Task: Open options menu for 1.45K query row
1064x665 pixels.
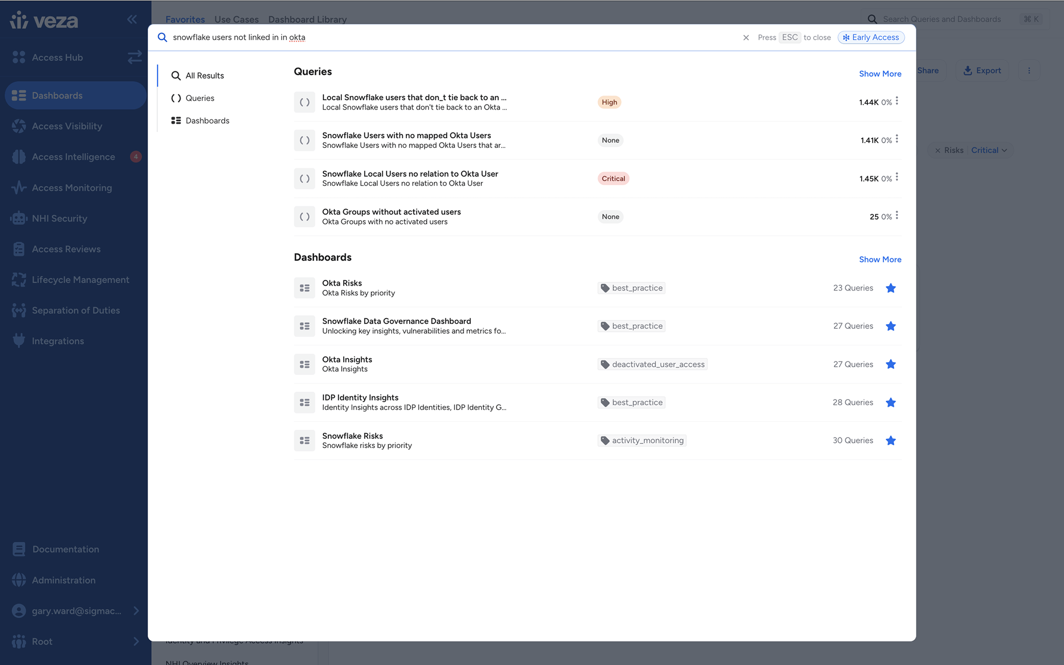Action: 897,177
